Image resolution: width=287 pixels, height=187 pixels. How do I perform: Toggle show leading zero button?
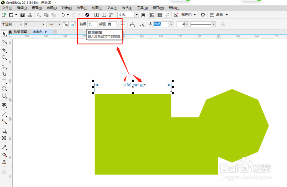73,24
